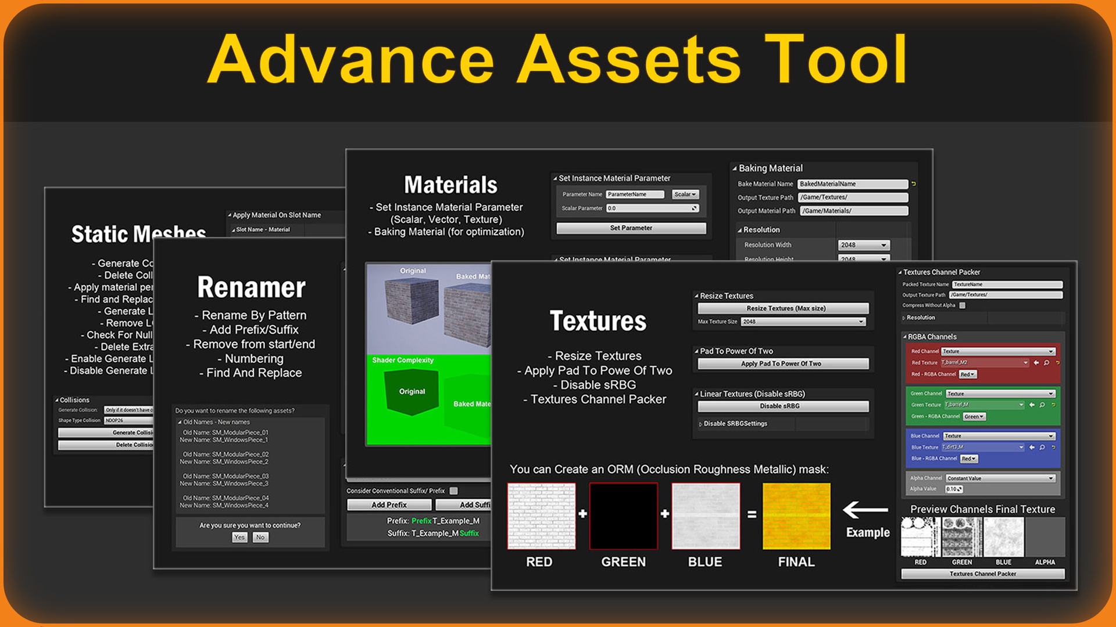
Task: Reset Blue Texture with yellow revert arrow
Action: tap(1053, 448)
